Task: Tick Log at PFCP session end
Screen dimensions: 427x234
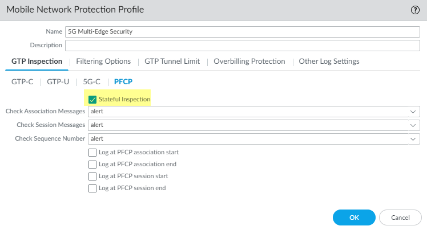Action: 92,188
